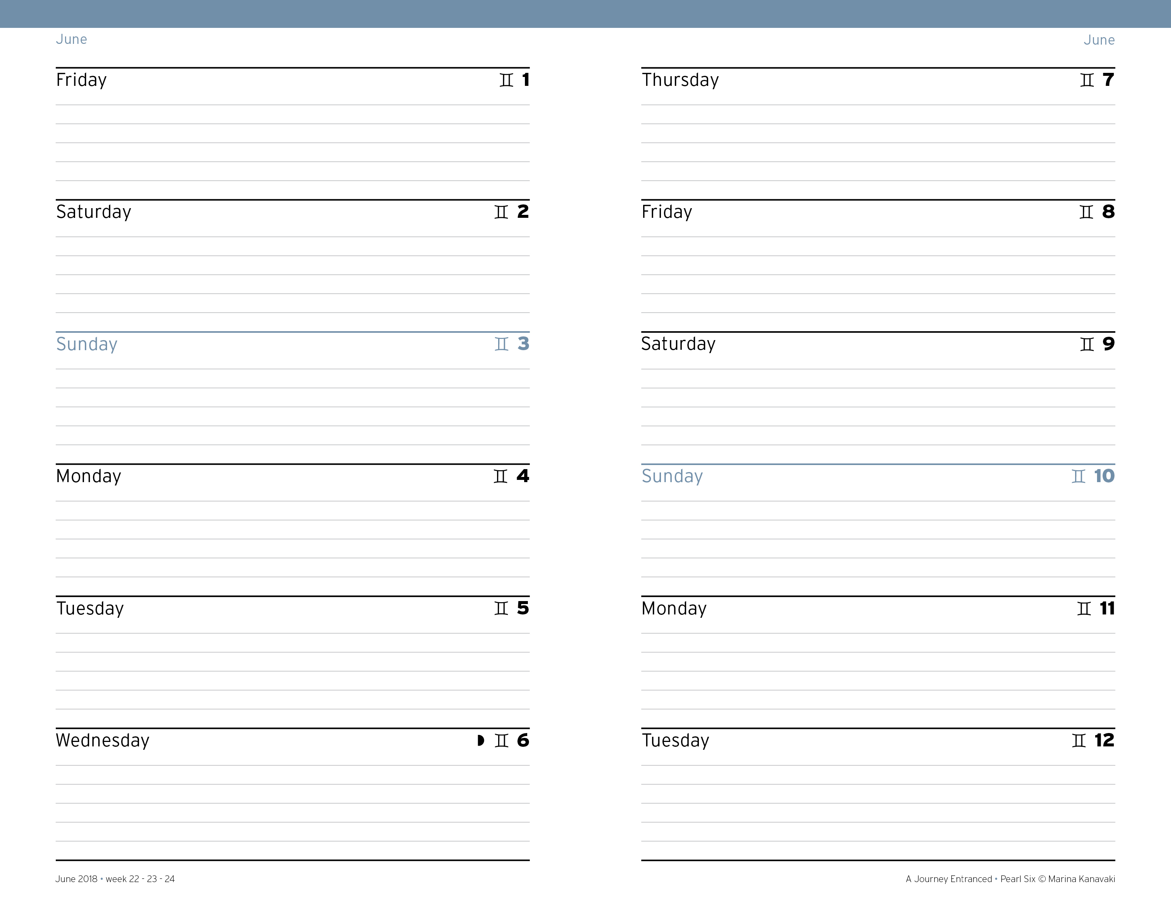The image size is (1171, 920).
Task: Click the Gemini symbol beside Sunday 10
Action: click(x=1078, y=476)
